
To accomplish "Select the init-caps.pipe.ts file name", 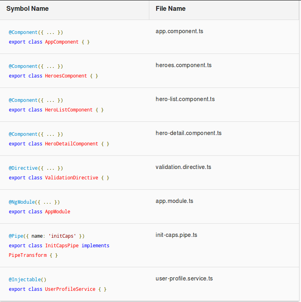I will coord(176,235).
